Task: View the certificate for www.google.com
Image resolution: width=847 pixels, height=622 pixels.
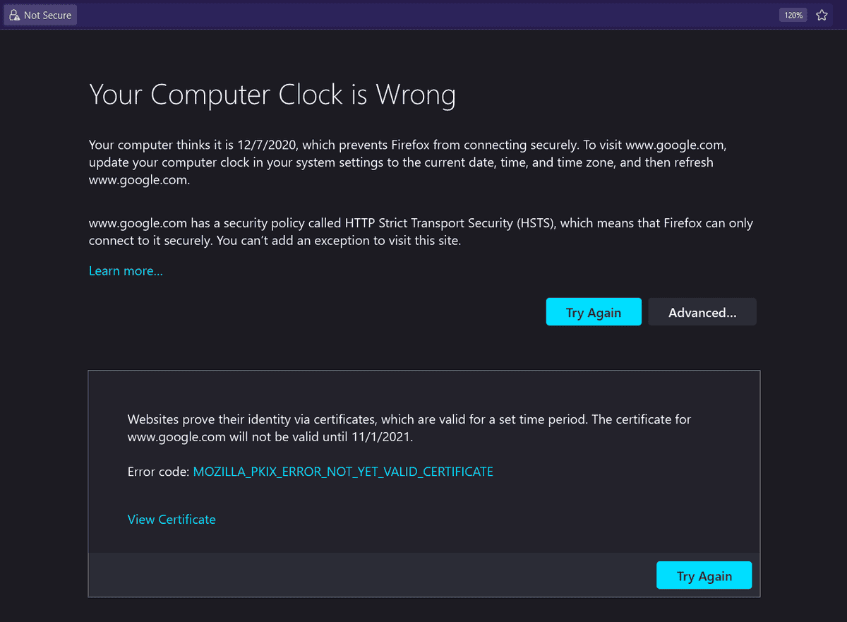Action: pyautogui.click(x=172, y=519)
